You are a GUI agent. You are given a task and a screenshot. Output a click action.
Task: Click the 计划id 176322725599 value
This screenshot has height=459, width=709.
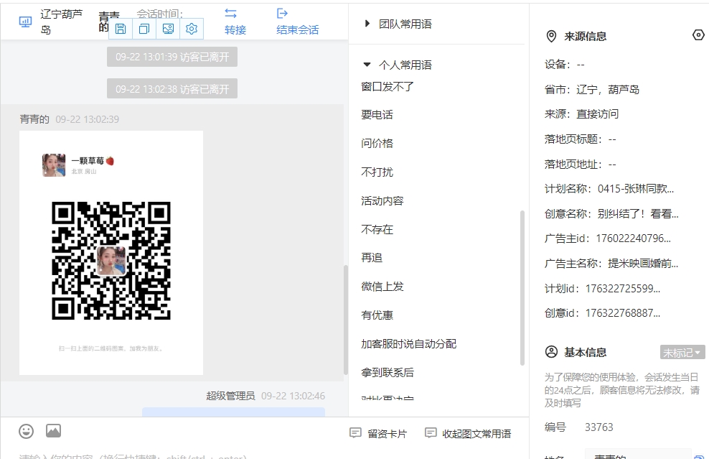[x=623, y=288]
